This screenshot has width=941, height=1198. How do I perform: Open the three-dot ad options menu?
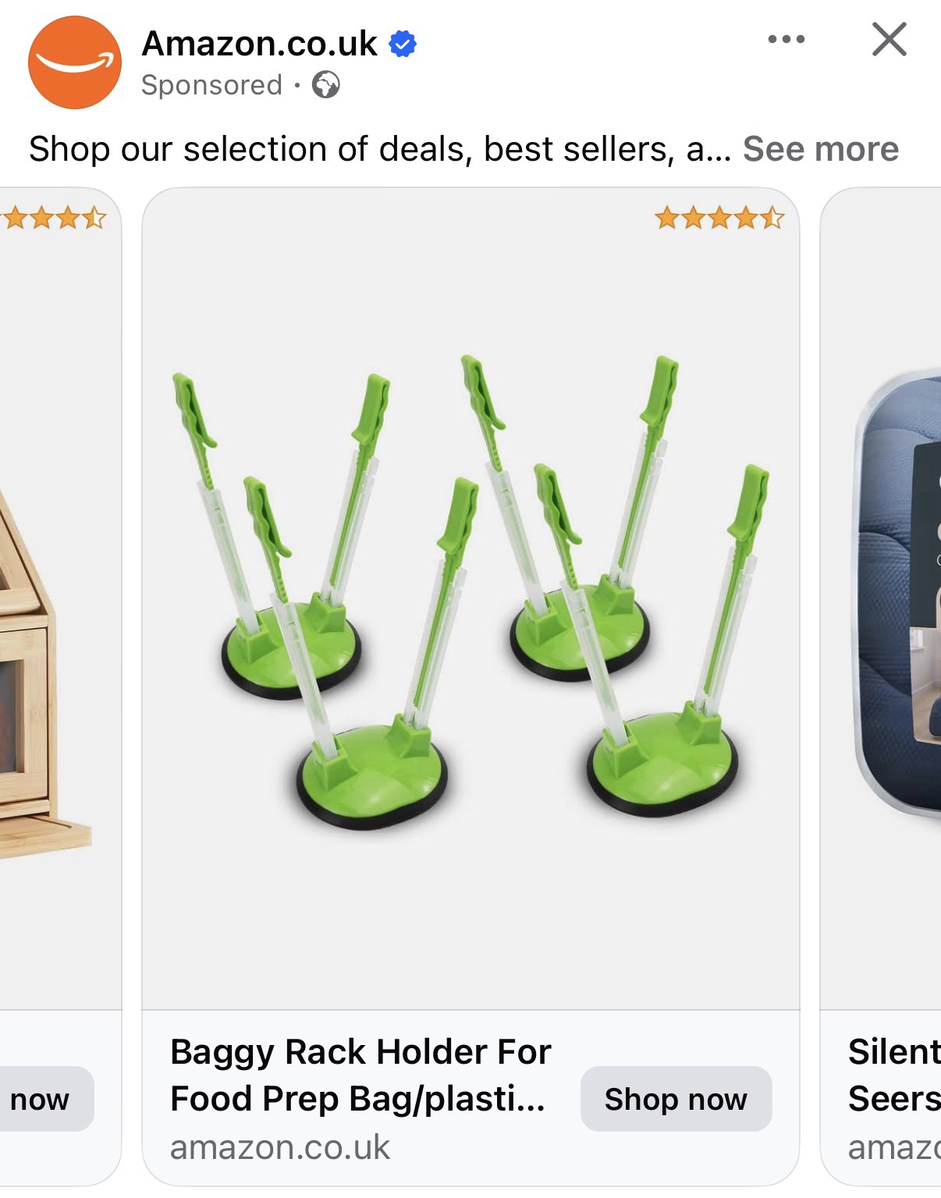point(786,39)
